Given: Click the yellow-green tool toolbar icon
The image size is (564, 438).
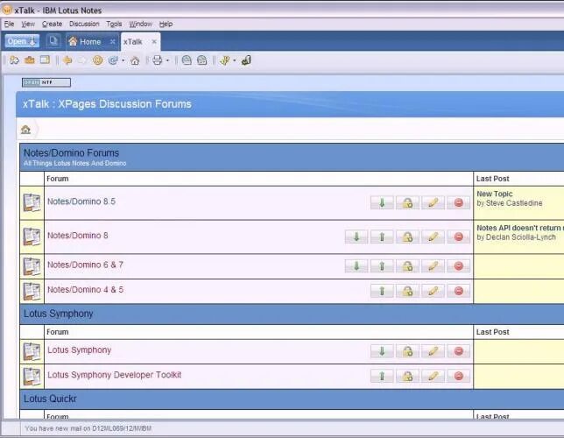Looking at the screenshot, I should pyautogui.click(x=225, y=60).
